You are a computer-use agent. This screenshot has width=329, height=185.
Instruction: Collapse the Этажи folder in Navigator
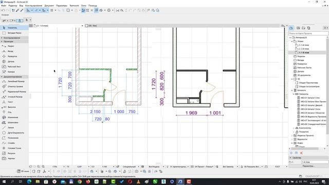292,41
